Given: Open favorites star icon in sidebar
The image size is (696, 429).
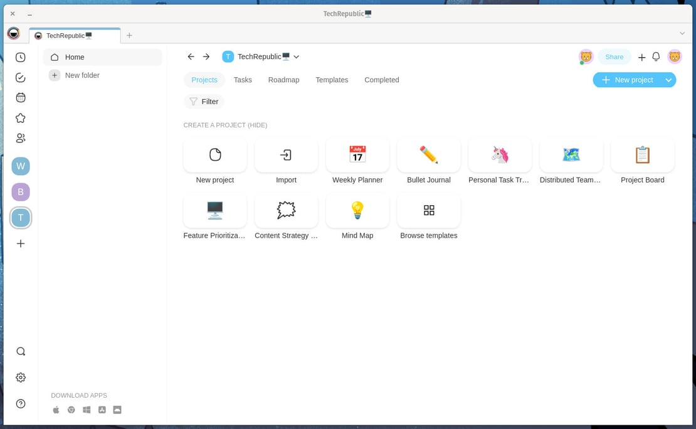Looking at the screenshot, I should click(x=21, y=118).
